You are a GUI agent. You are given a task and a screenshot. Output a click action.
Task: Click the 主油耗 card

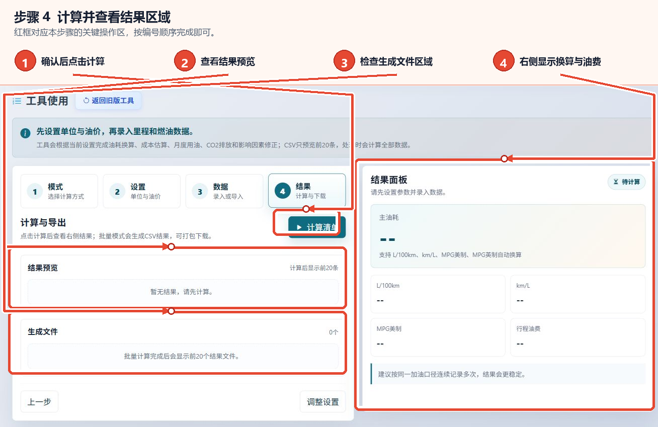coord(508,236)
